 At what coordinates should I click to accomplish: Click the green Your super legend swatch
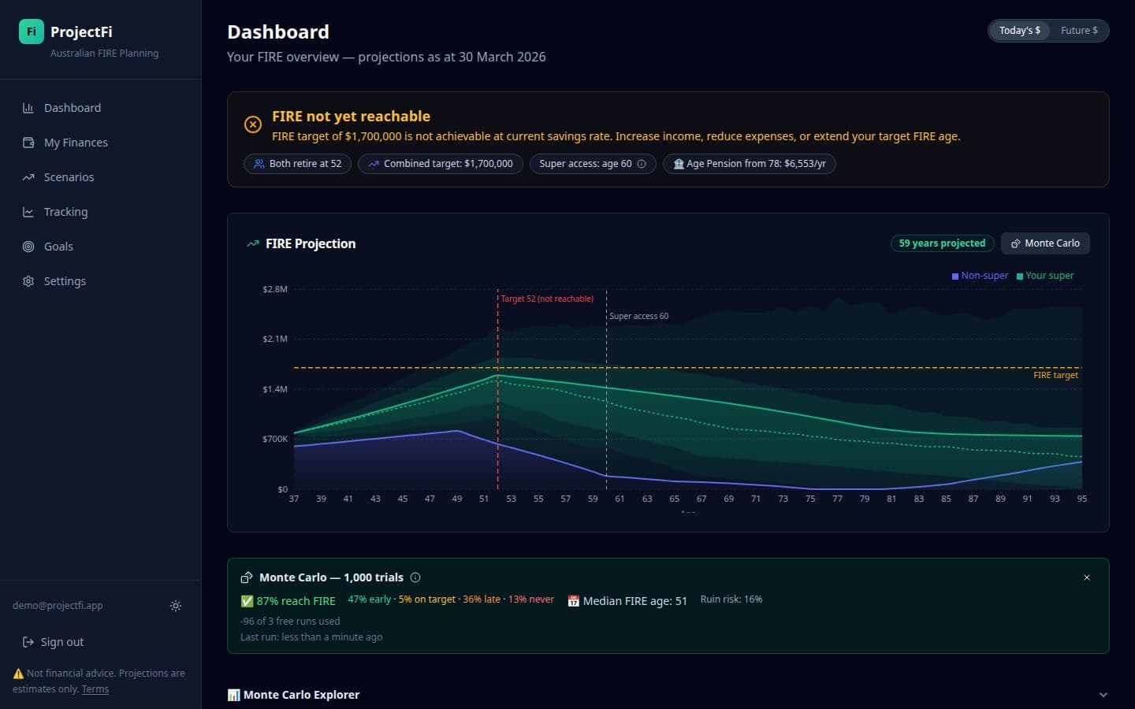pos(1020,276)
